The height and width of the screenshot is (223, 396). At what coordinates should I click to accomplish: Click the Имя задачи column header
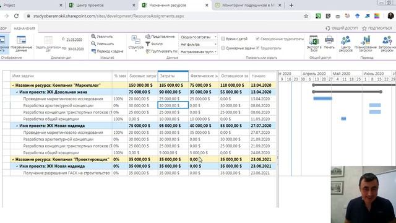coord(61,76)
